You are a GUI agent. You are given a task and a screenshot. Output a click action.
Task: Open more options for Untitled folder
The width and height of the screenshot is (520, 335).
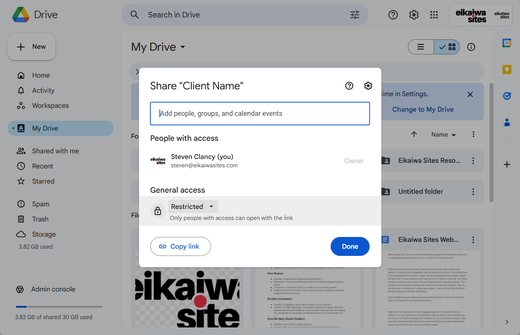pyautogui.click(x=473, y=192)
